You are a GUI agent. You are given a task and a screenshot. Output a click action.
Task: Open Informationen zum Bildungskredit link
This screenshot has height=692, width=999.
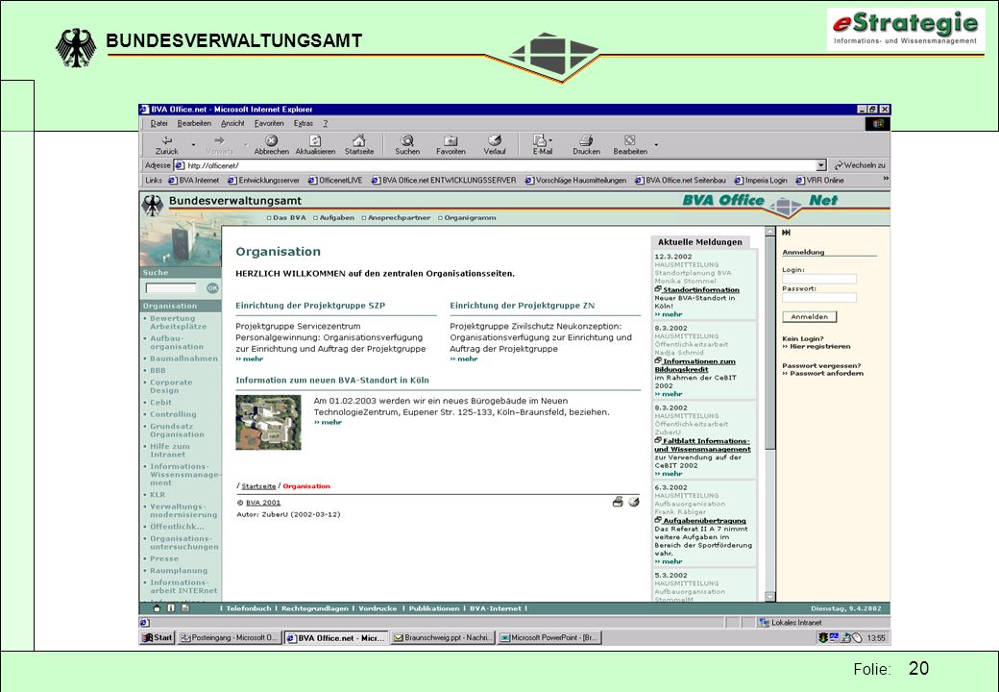coord(694,365)
